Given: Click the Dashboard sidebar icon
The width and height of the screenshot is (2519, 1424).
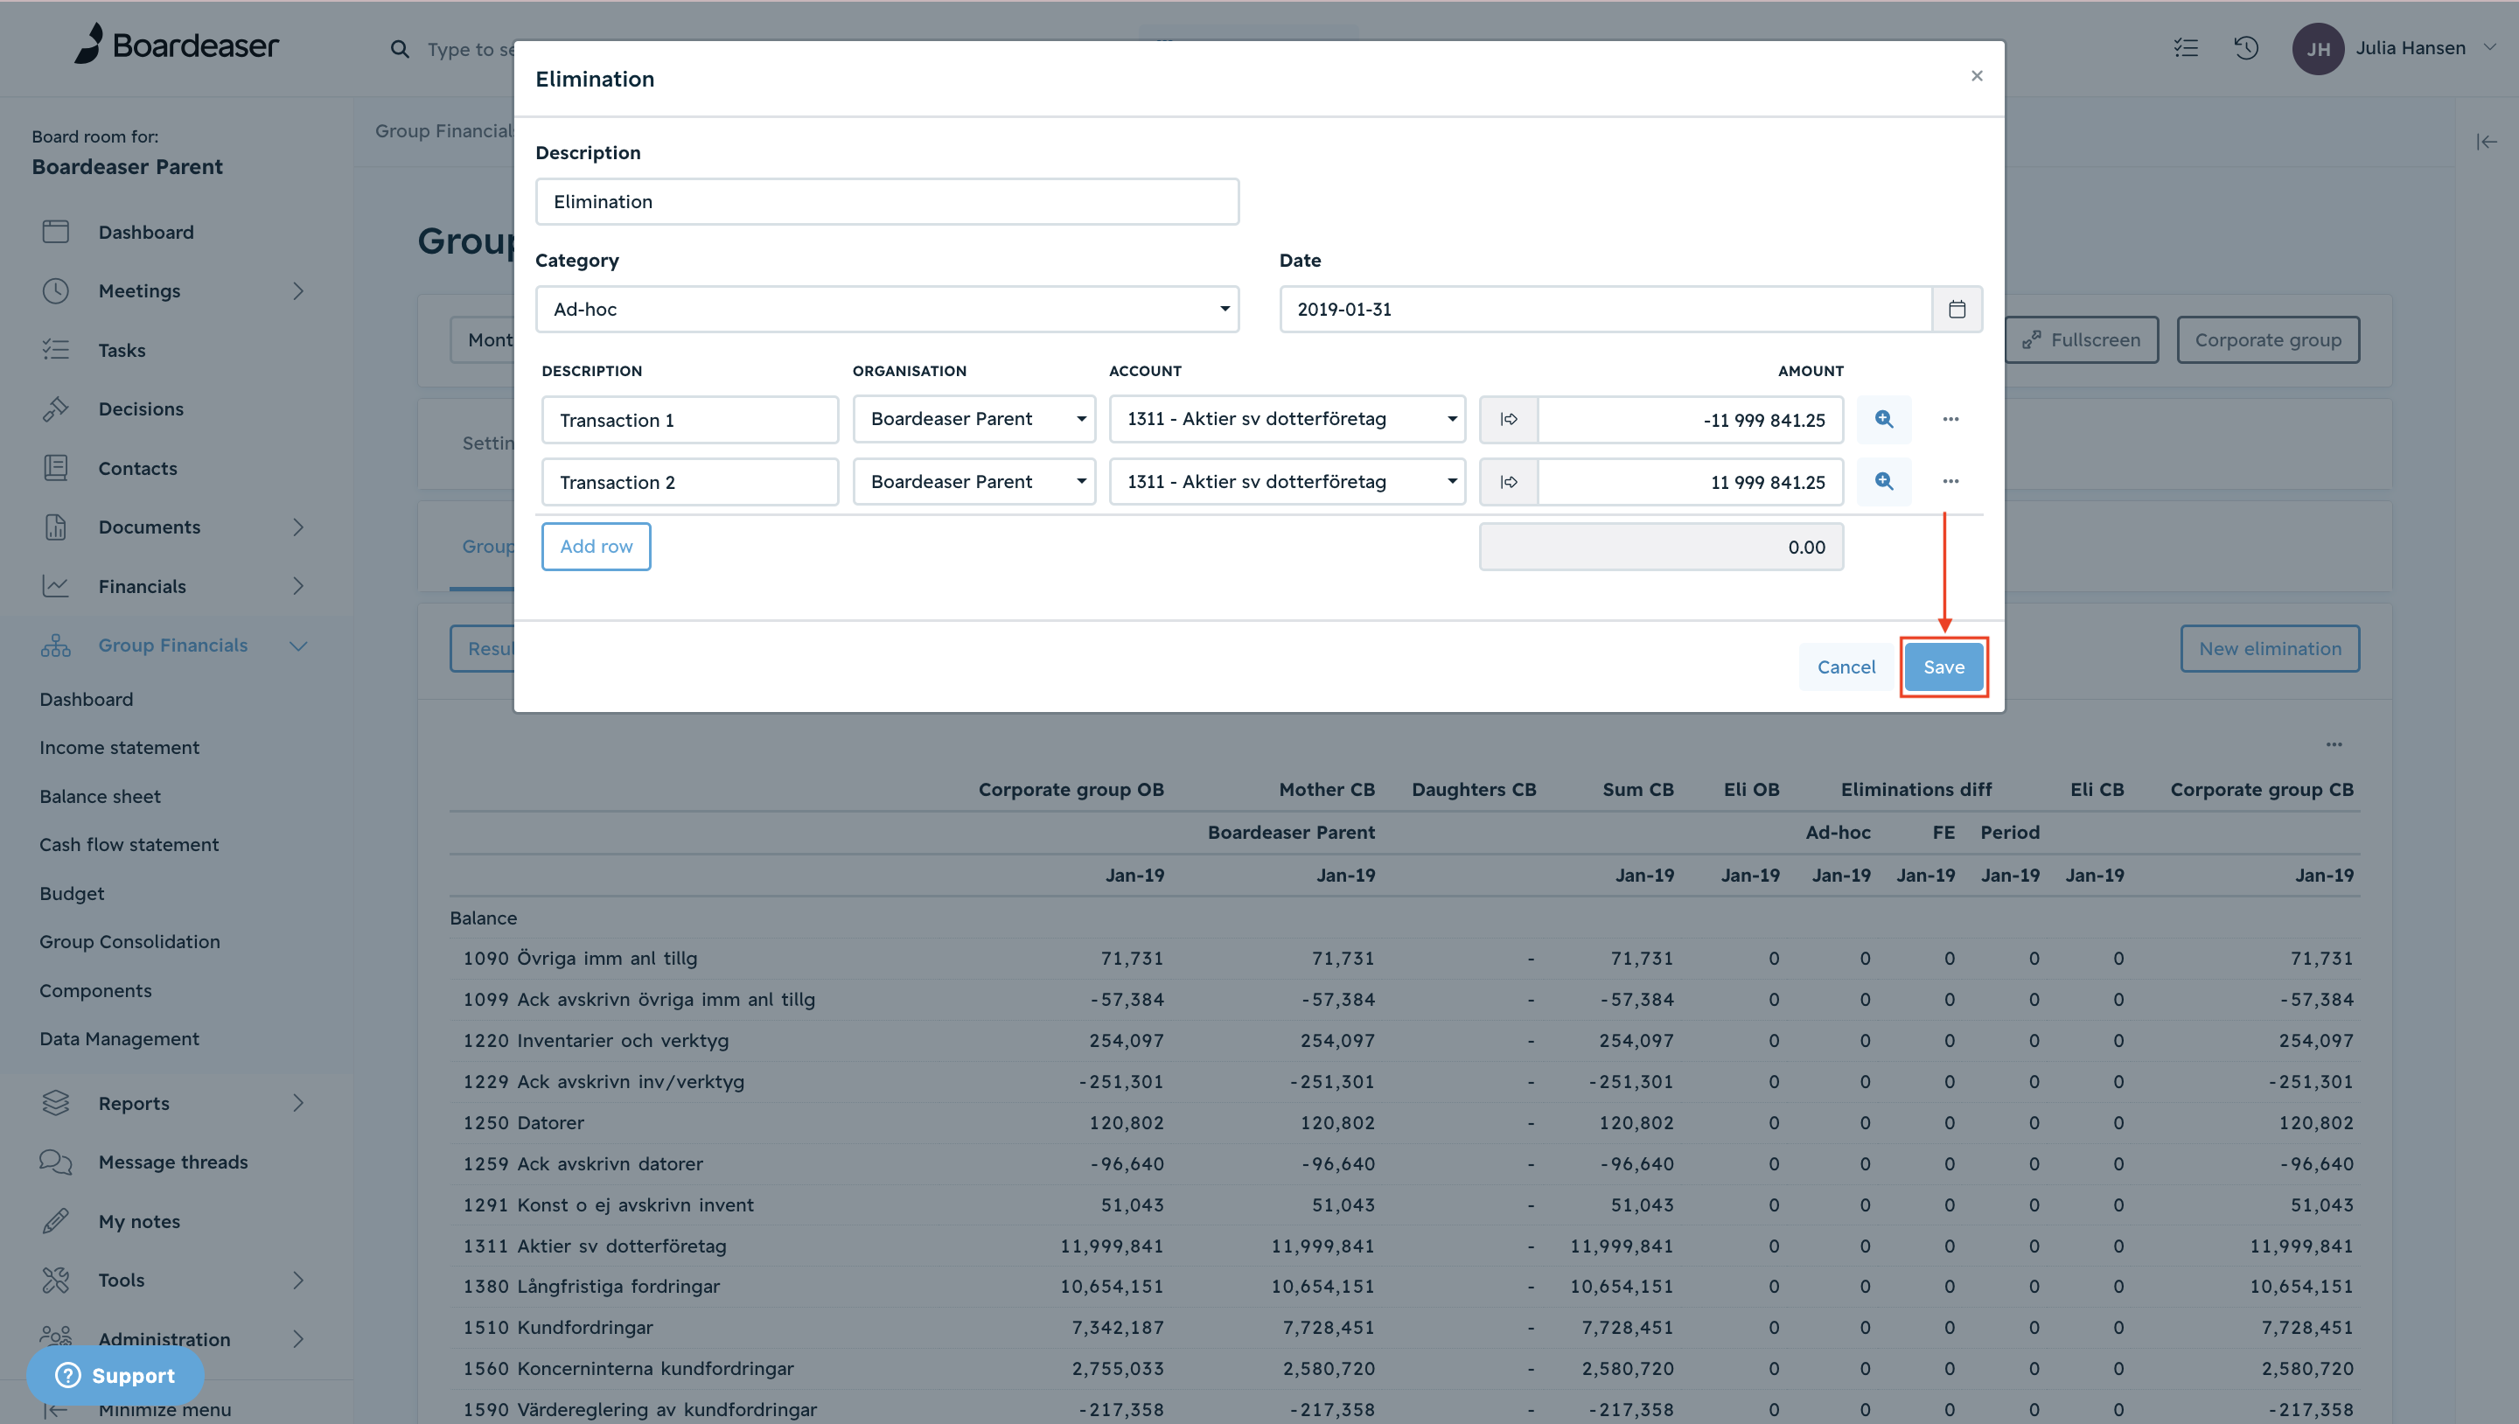Looking at the screenshot, I should tap(56, 232).
